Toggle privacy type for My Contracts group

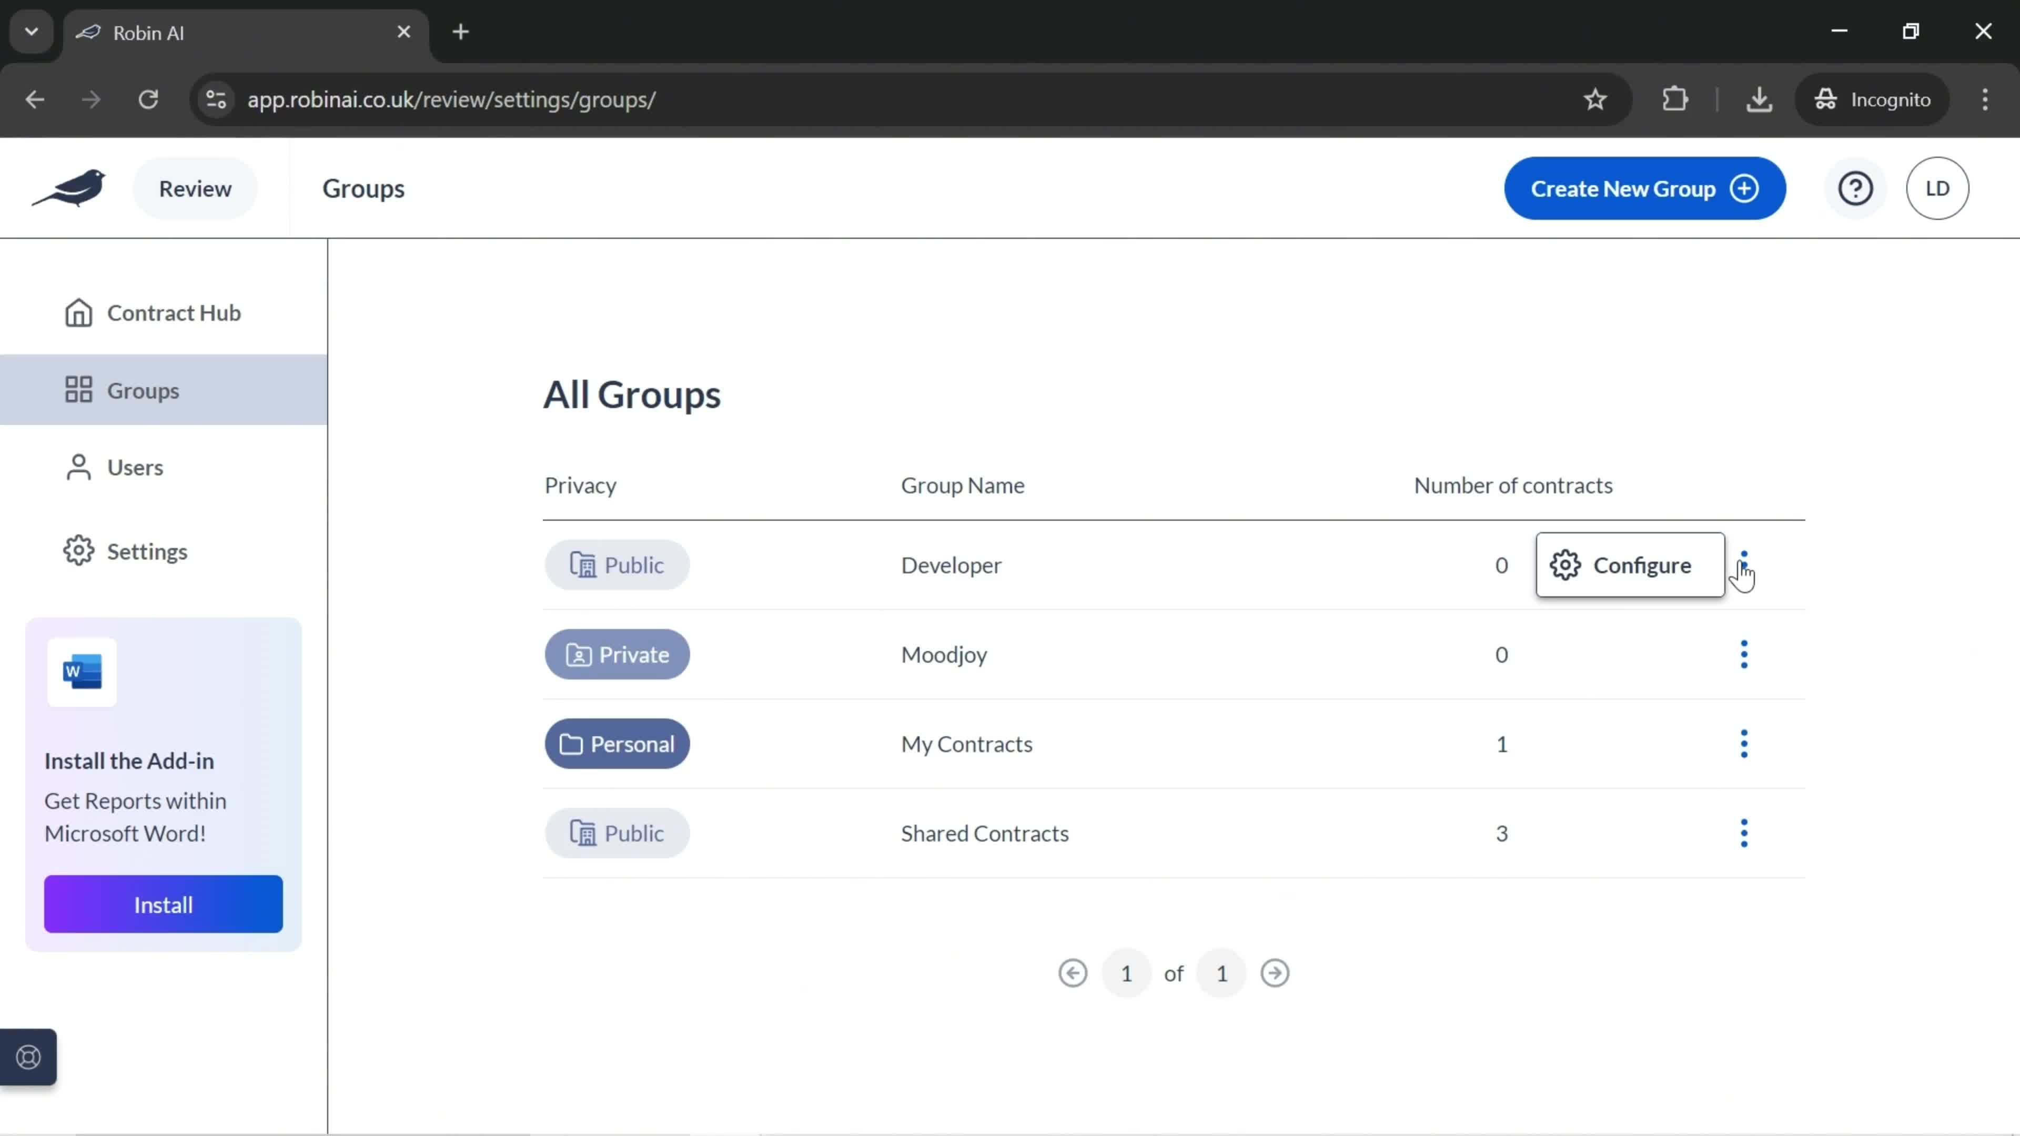pyautogui.click(x=616, y=744)
